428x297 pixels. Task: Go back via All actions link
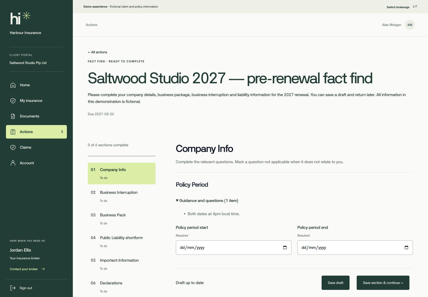[97, 52]
